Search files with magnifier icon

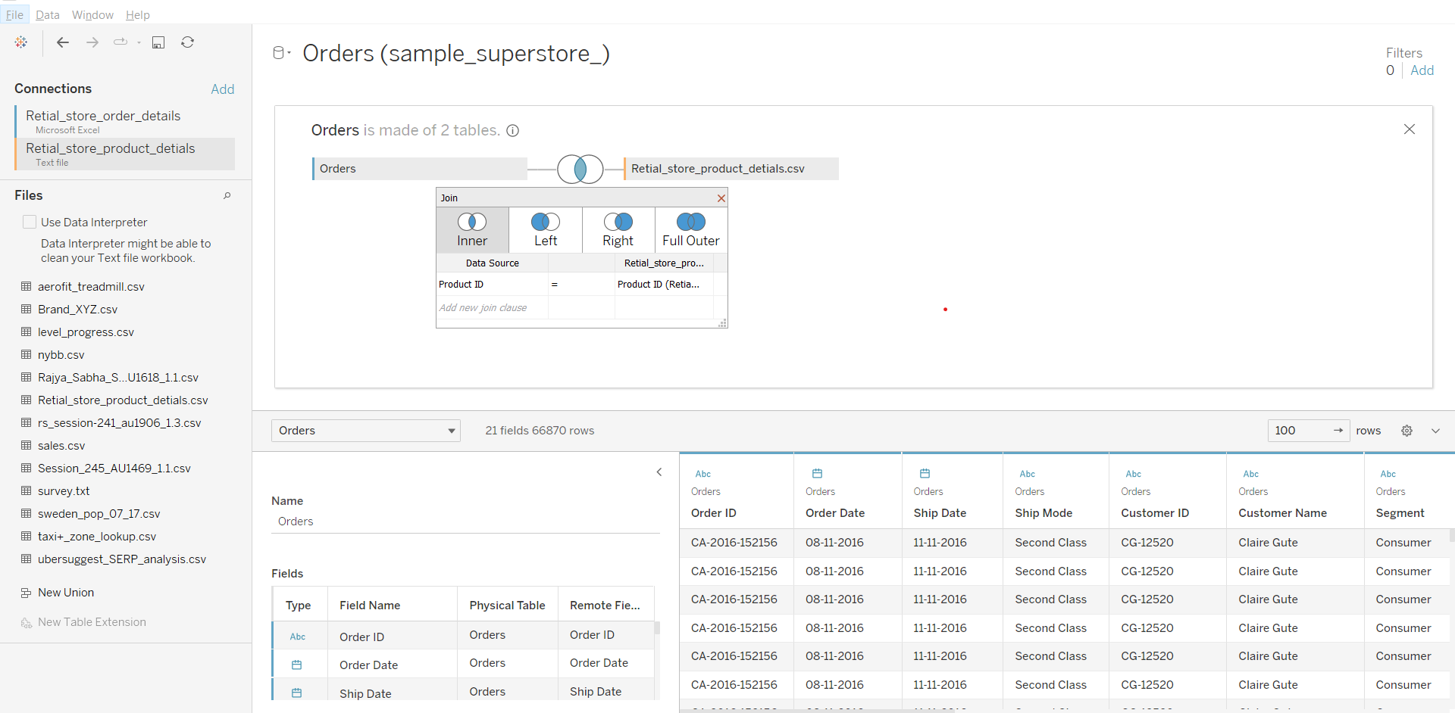pyautogui.click(x=227, y=195)
